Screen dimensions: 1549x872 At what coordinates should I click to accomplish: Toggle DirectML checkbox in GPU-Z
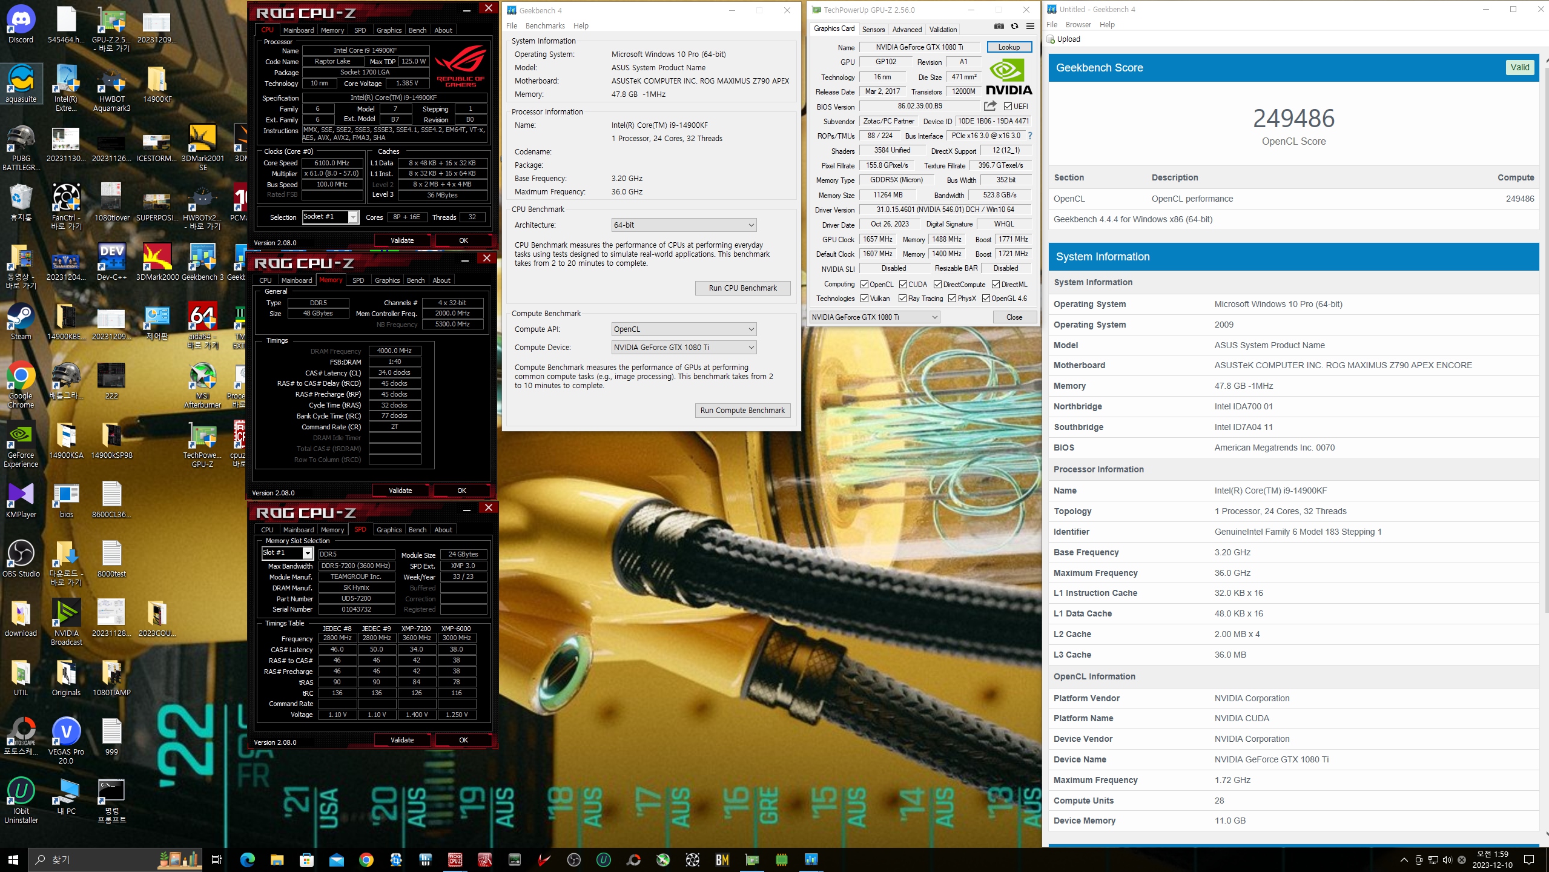996,284
